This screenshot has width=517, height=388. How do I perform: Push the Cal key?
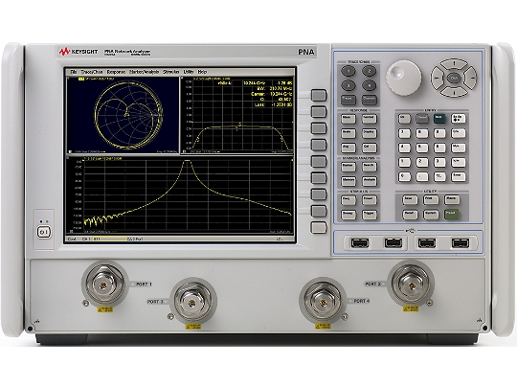tap(369, 148)
